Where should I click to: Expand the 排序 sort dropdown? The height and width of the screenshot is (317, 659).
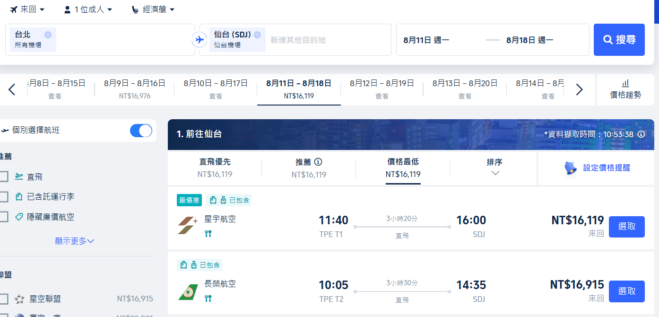[494, 167]
